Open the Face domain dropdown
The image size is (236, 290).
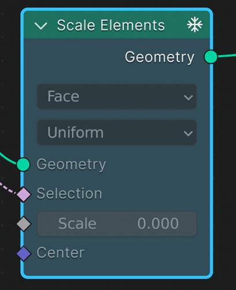[117, 96]
